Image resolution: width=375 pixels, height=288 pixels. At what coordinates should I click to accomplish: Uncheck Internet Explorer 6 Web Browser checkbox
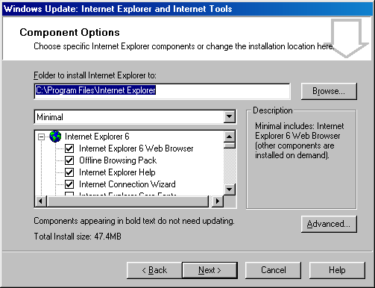pos(69,148)
